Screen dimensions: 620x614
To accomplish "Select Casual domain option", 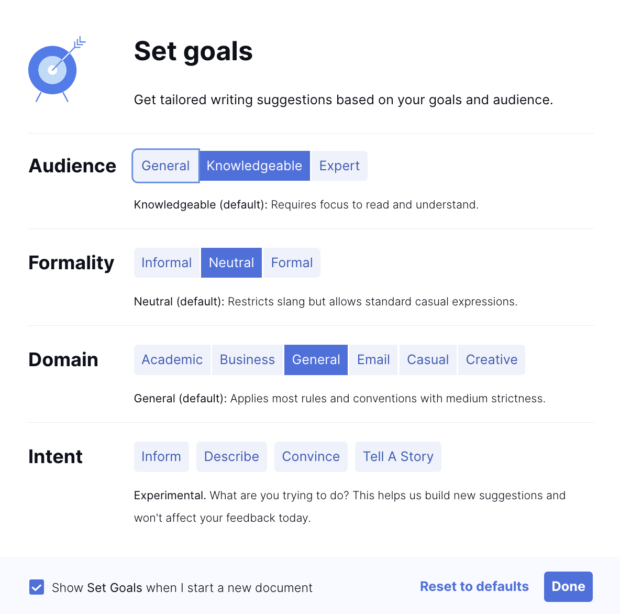I will click(428, 360).
